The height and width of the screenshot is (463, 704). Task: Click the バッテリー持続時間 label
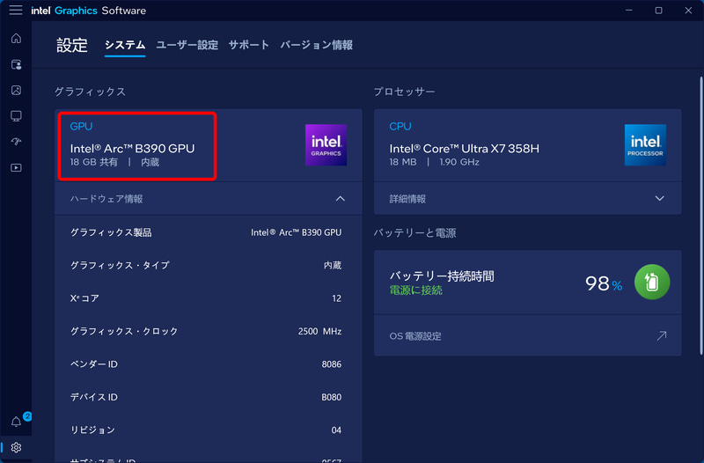point(442,276)
